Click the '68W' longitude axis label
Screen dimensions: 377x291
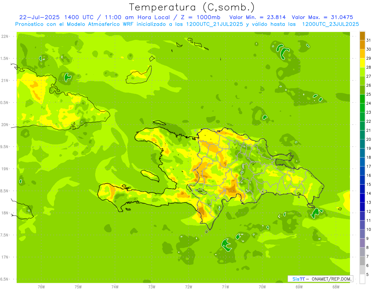pyautogui.click(x=336, y=287)
